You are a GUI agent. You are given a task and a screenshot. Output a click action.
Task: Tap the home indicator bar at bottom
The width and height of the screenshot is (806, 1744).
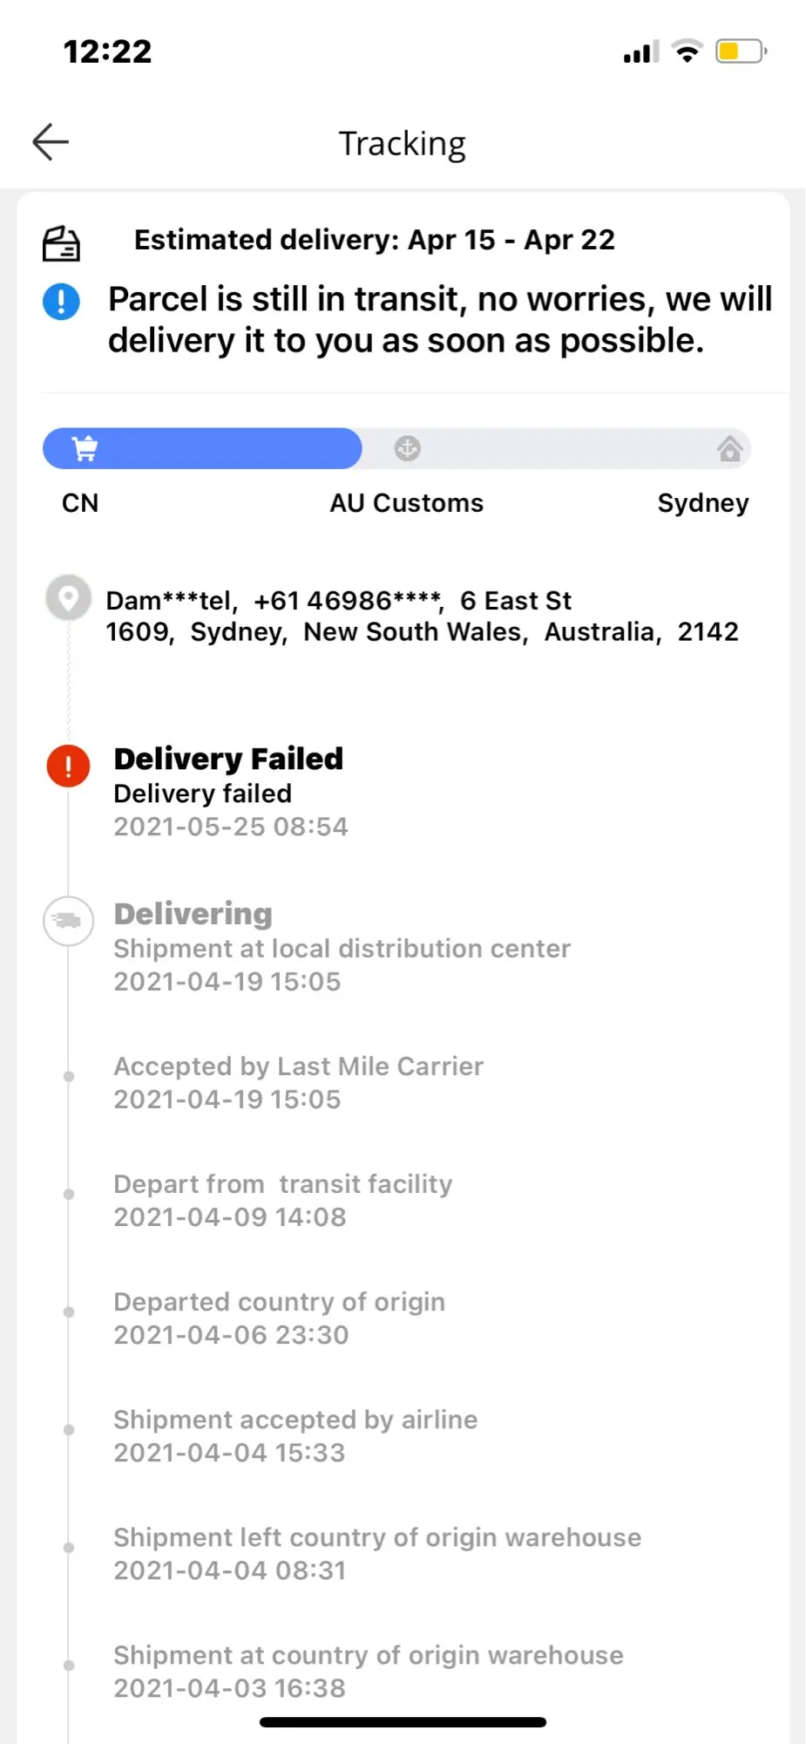(403, 1722)
